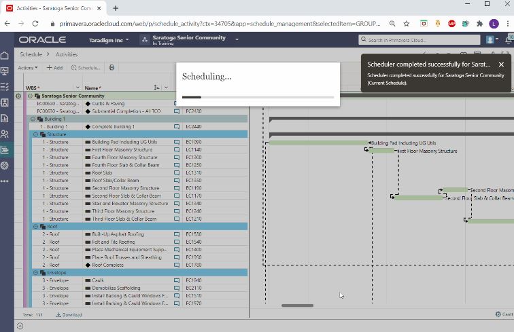Click the Second Floor Slab & Collar Beam Gantt bar
This screenshot has width=514, height=332.
click(x=419, y=198)
